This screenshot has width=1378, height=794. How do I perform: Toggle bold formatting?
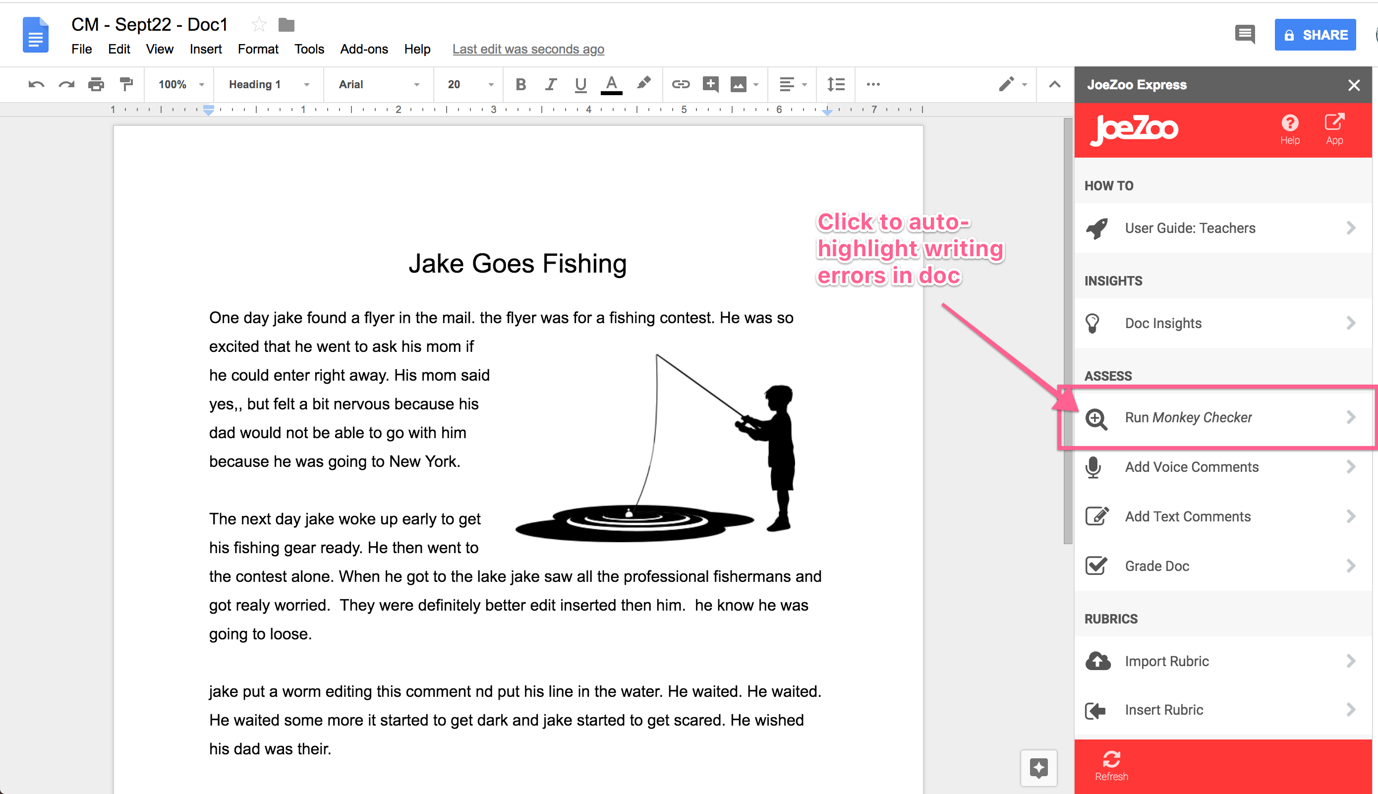point(520,84)
